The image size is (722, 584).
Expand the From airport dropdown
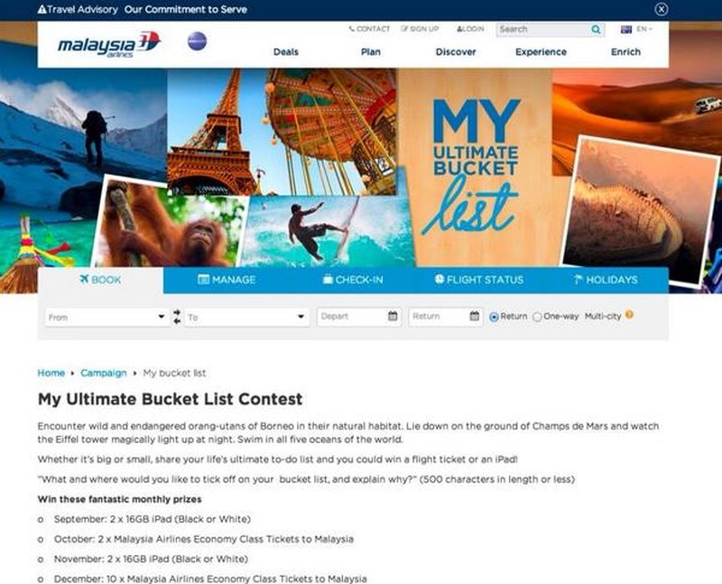pos(107,317)
